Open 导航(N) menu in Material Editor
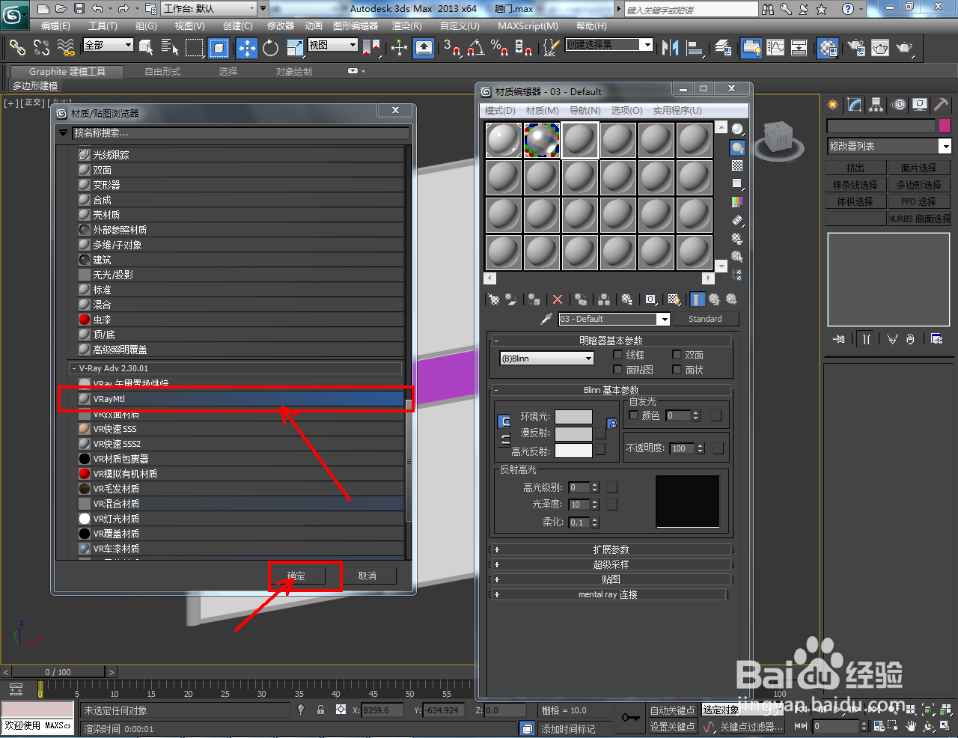Image resolution: width=958 pixels, height=738 pixels. [585, 110]
